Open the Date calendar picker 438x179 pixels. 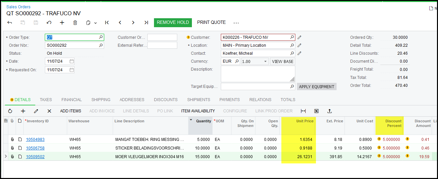tap(72, 61)
